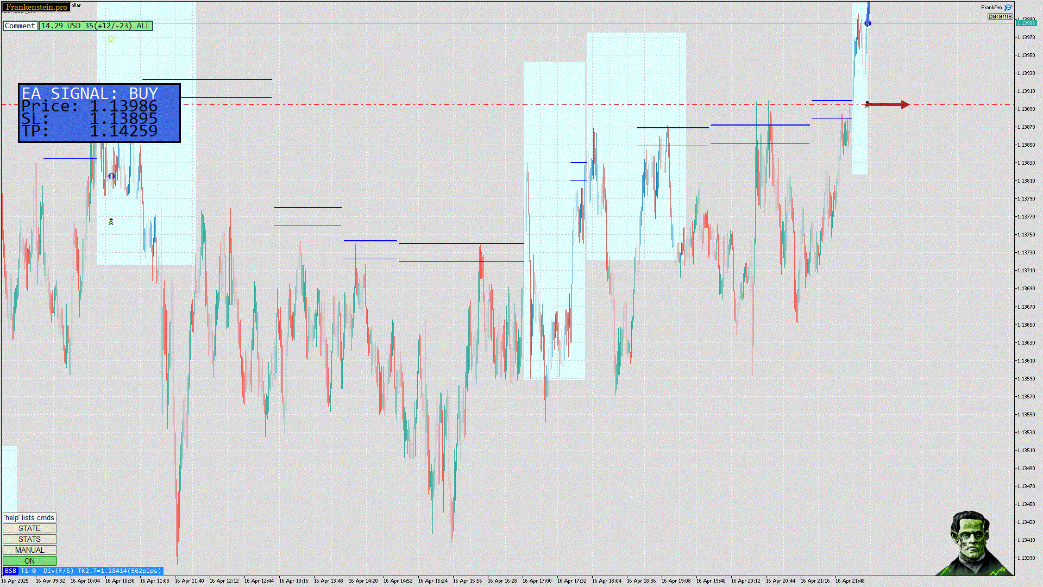Click the skull marker below the smiley
The image size is (1043, 587).
pyautogui.click(x=111, y=222)
